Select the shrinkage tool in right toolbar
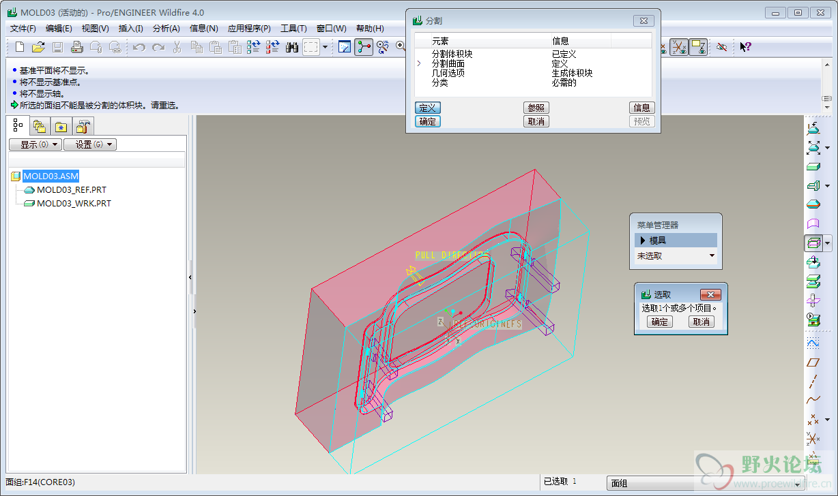Image resolution: width=838 pixels, height=496 pixels. point(813,146)
